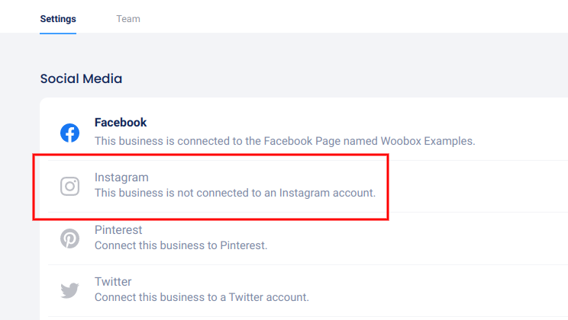The width and height of the screenshot is (568, 320).
Task: Click the Social Media section heading
Action: click(x=81, y=78)
